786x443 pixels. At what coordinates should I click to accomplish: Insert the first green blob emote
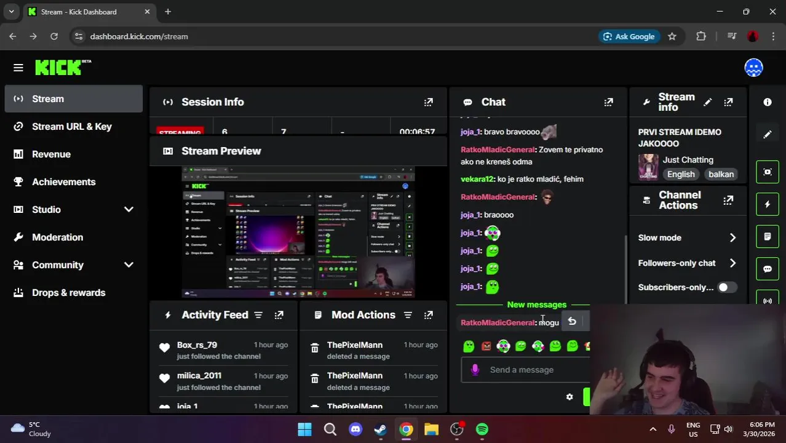469,346
